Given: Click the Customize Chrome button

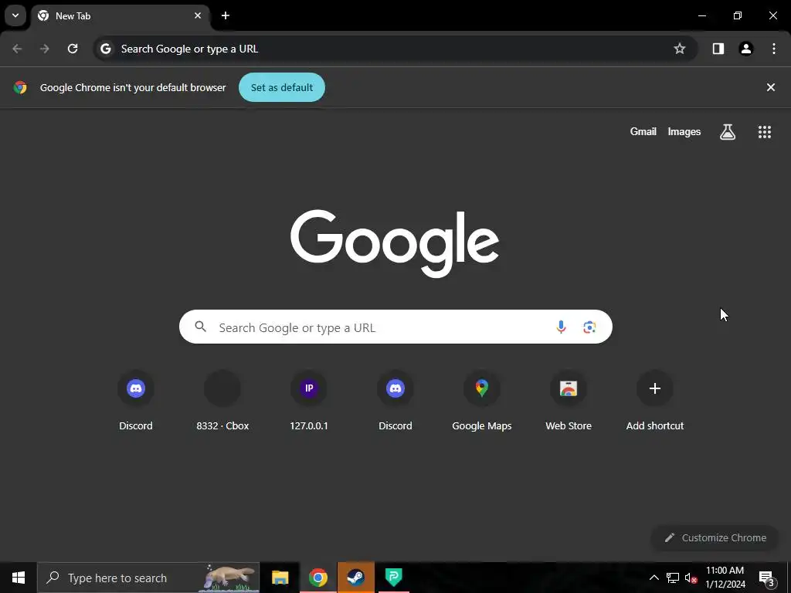Looking at the screenshot, I should (715, 537).
